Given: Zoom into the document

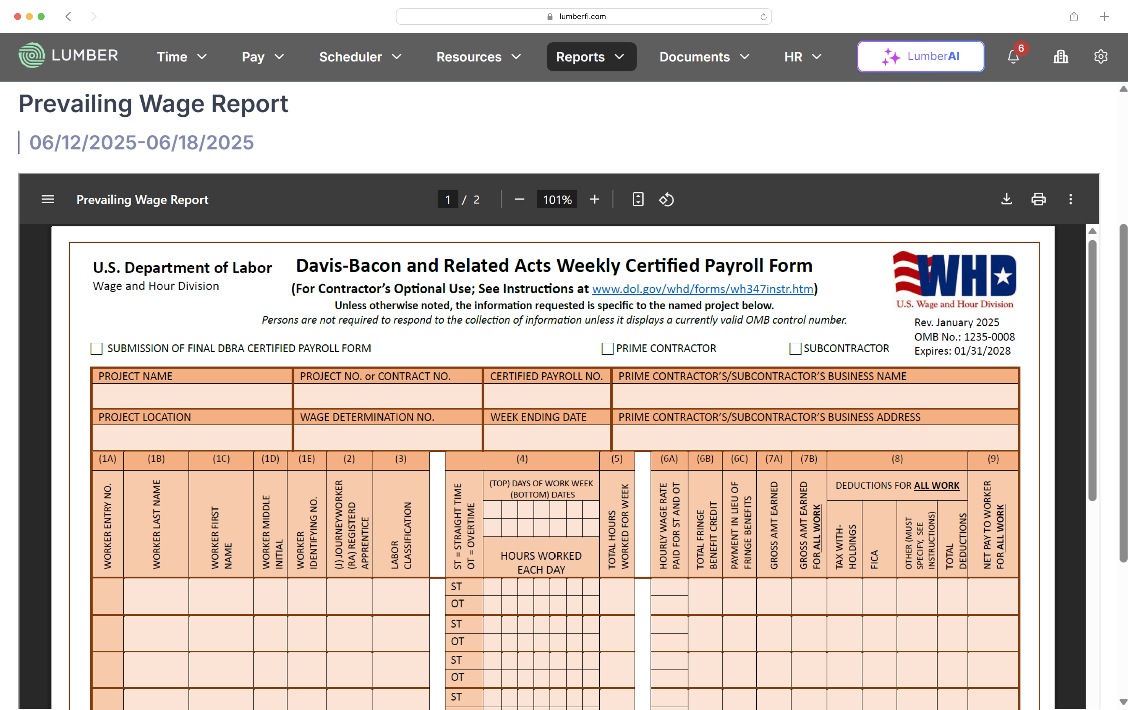Looking at the screenshot, I should click(x=594, y=199).
